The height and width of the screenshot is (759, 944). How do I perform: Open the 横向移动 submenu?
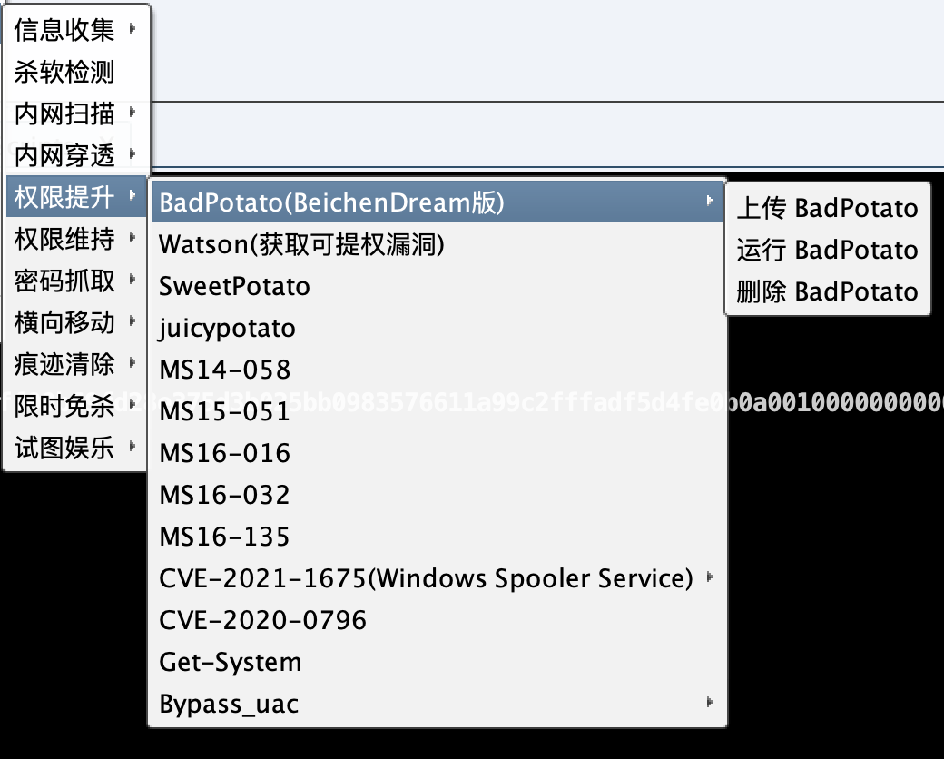[x=76, y=322]
